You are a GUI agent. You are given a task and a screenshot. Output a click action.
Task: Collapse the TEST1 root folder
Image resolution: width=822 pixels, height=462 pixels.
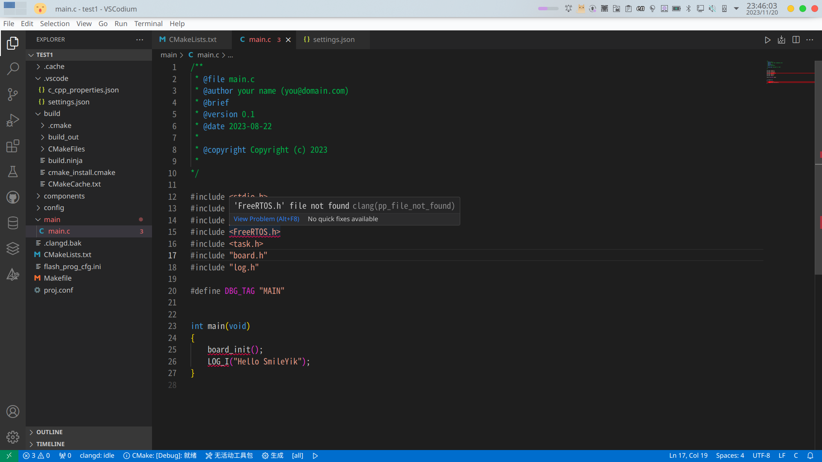(89, 55)
